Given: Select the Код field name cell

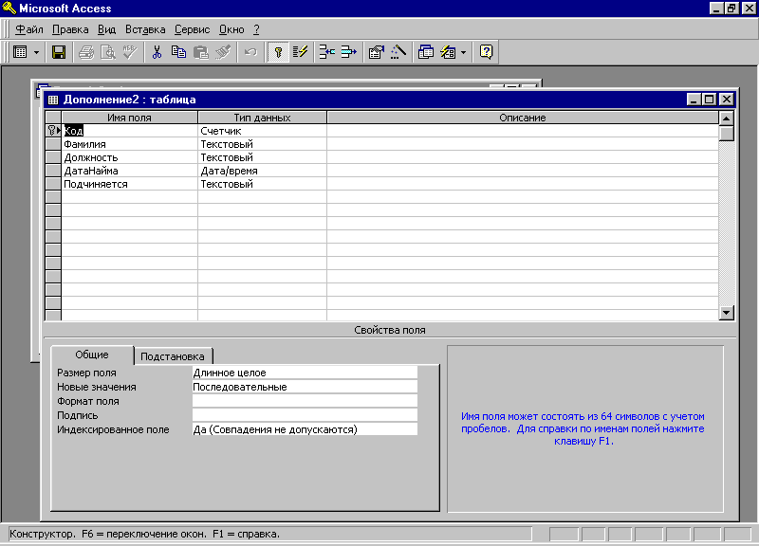Looking at the screenshot, I should tap(129, 131).
